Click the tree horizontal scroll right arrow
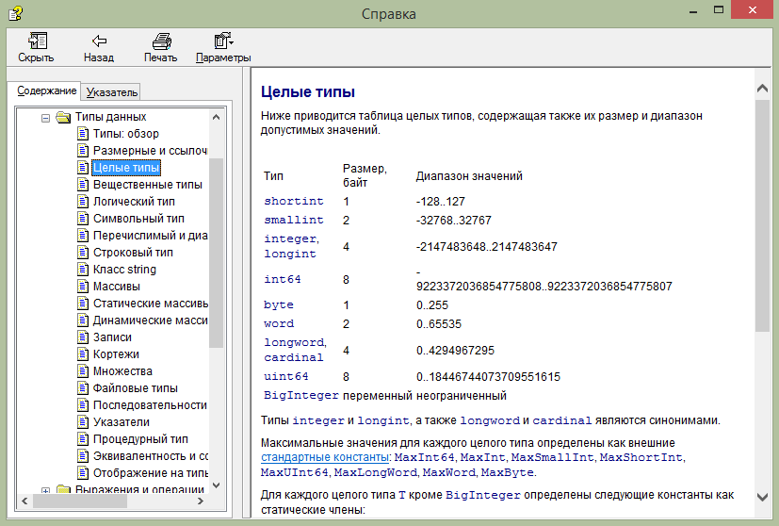This screenshot has width=779, height=526. (x=201, y=501)
